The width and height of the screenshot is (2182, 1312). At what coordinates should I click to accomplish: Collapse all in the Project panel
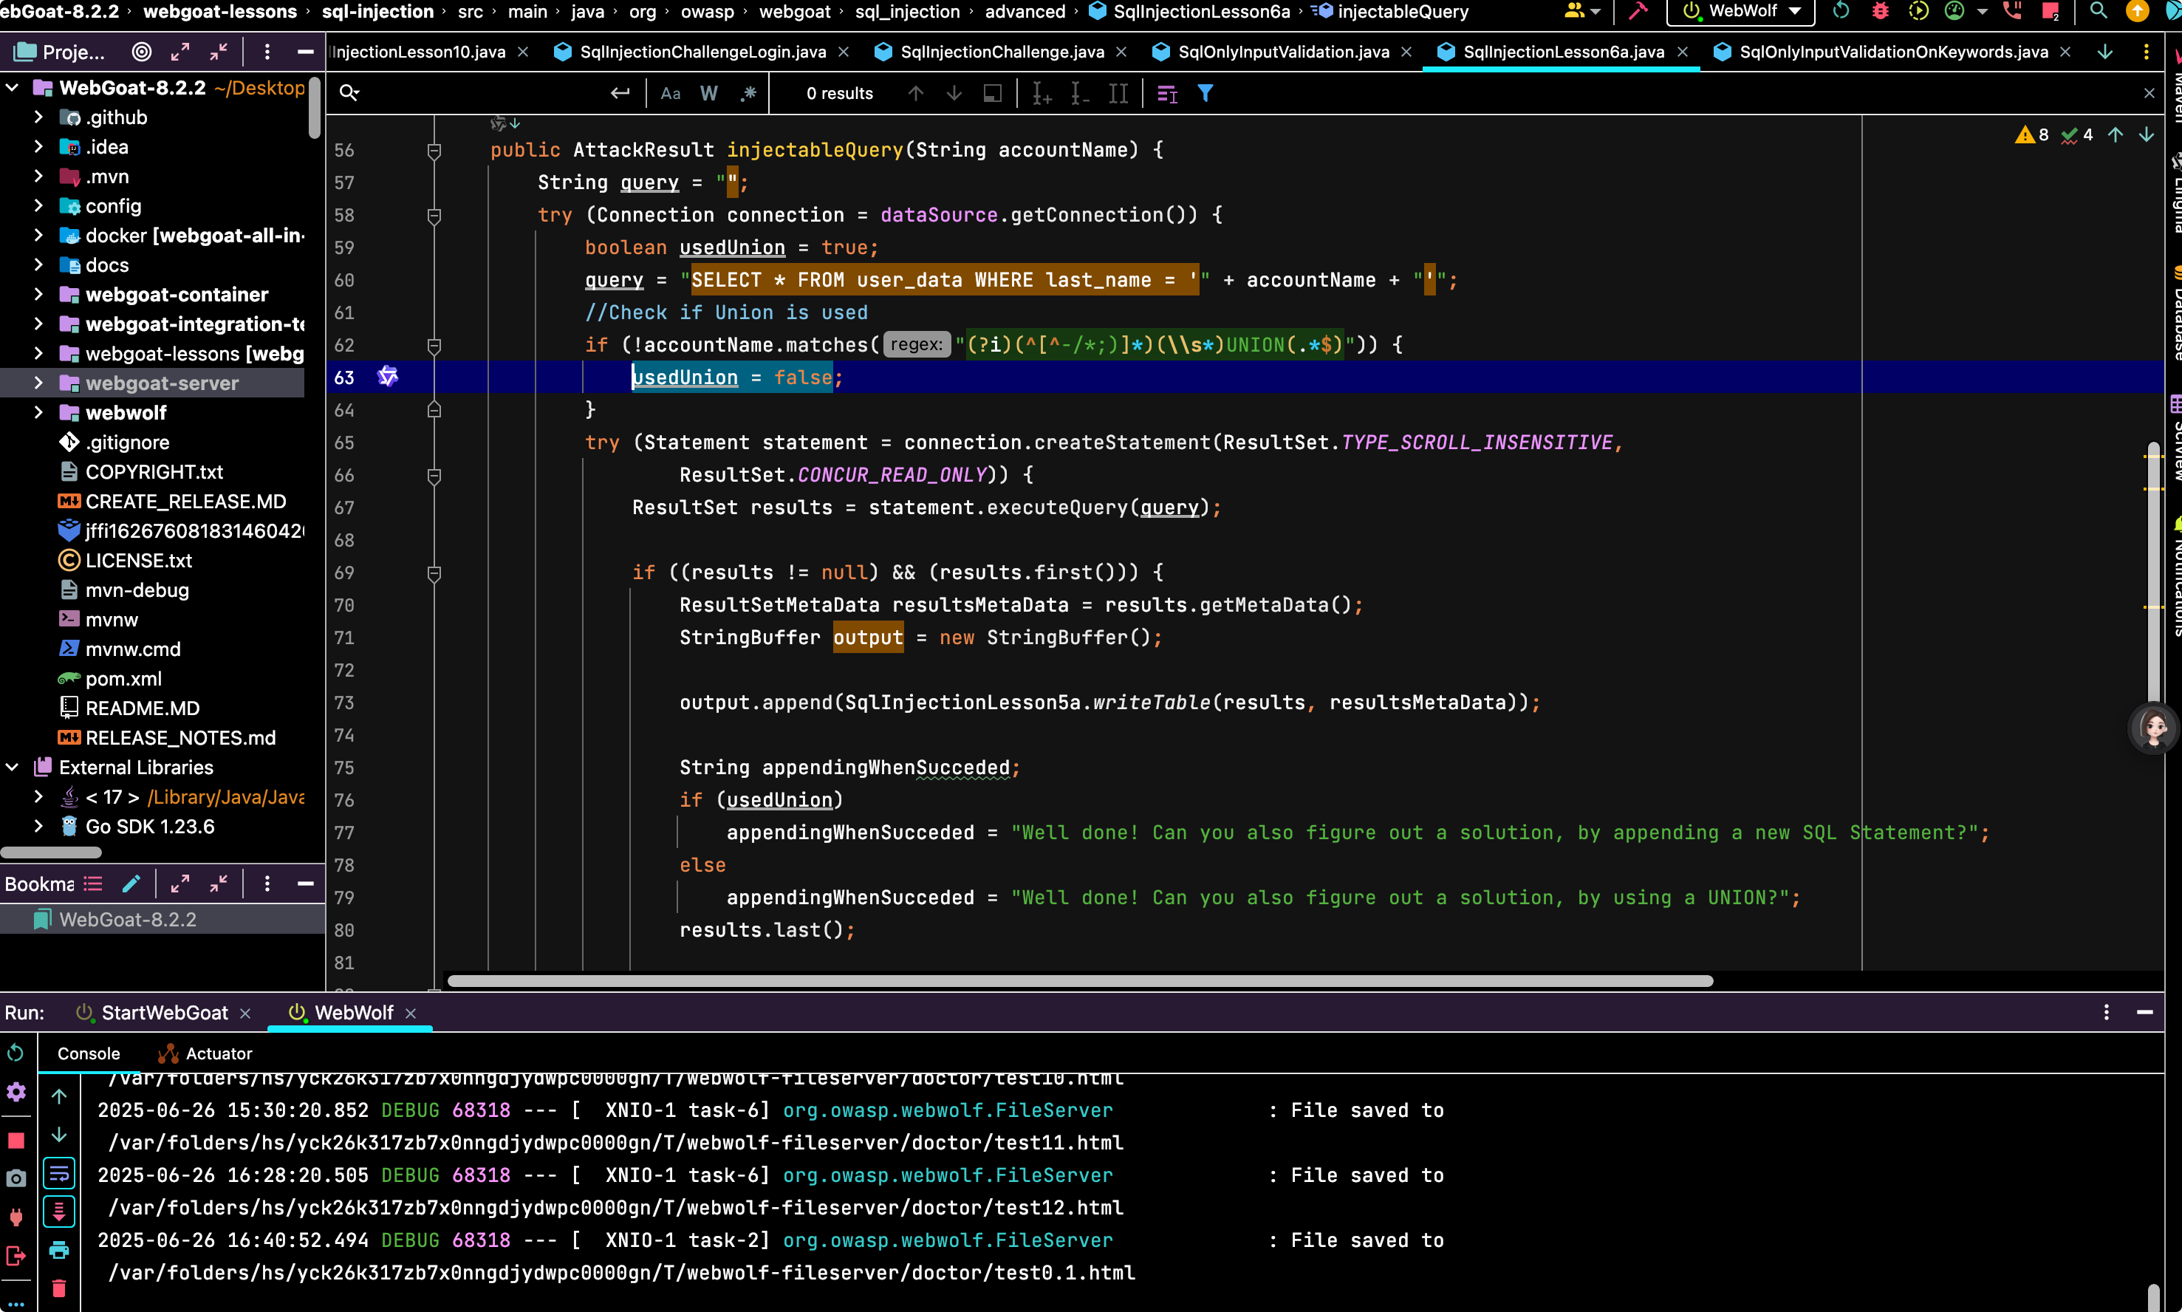(x=219, y=52)
